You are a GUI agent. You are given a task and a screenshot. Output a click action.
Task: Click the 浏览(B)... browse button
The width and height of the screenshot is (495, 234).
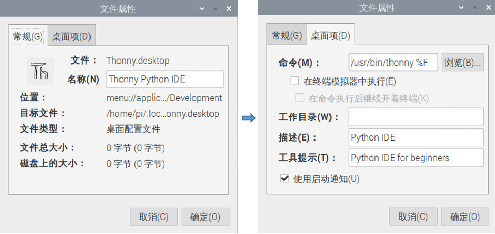pos(462,63)
